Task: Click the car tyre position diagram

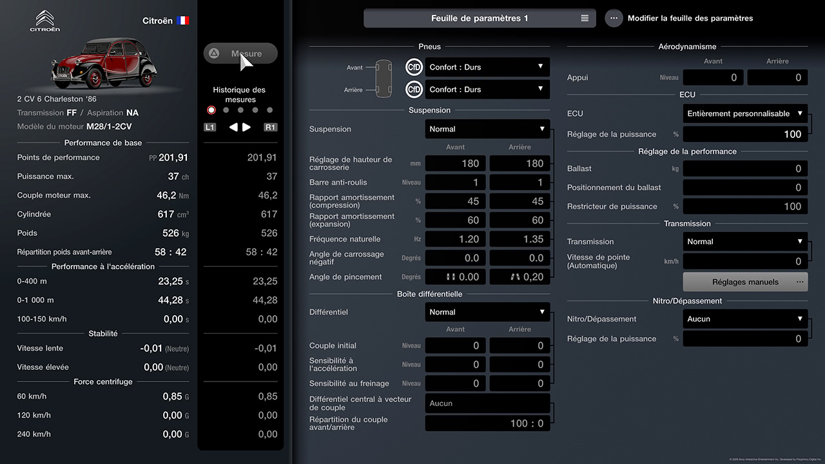Action: [x=383, y=77]
